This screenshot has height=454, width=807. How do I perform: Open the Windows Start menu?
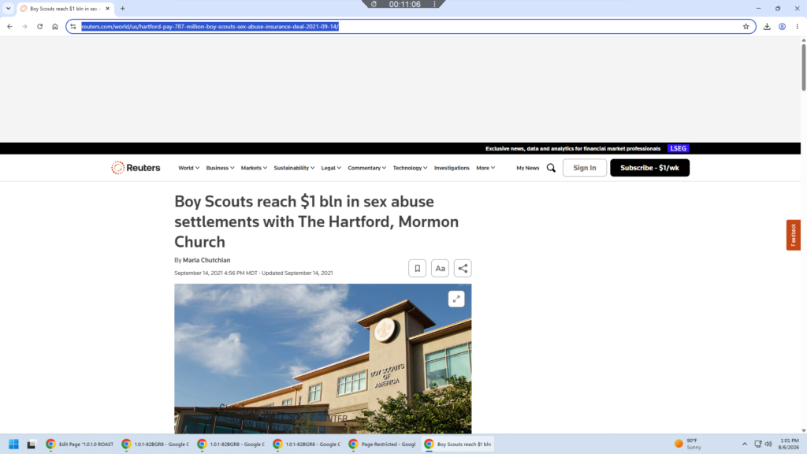tap(14, 444)
